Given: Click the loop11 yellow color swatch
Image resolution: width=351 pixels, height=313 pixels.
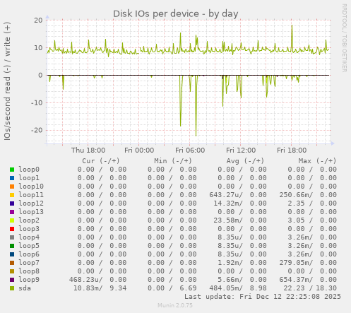Looking at the screenshot, I should coord(12,195).
